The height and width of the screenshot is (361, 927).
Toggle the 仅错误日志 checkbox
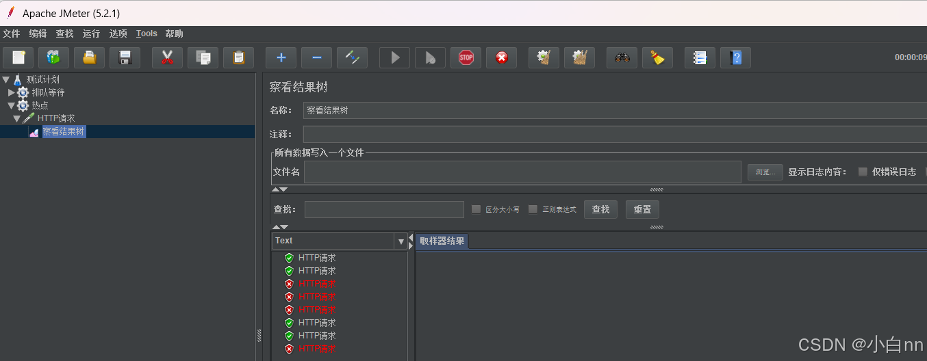(x=863, y=172)
